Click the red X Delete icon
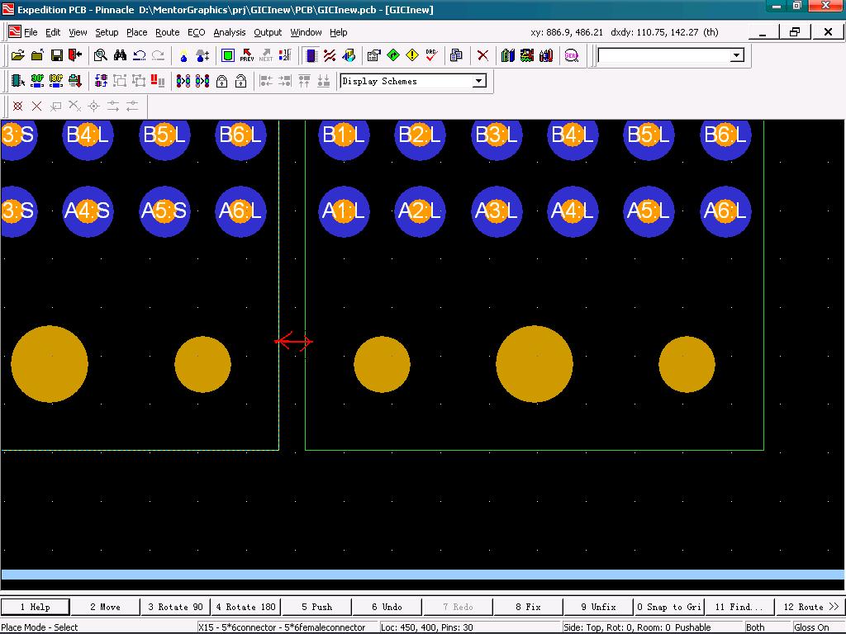Viewport: 846px width, 634px height. [482, 55]
